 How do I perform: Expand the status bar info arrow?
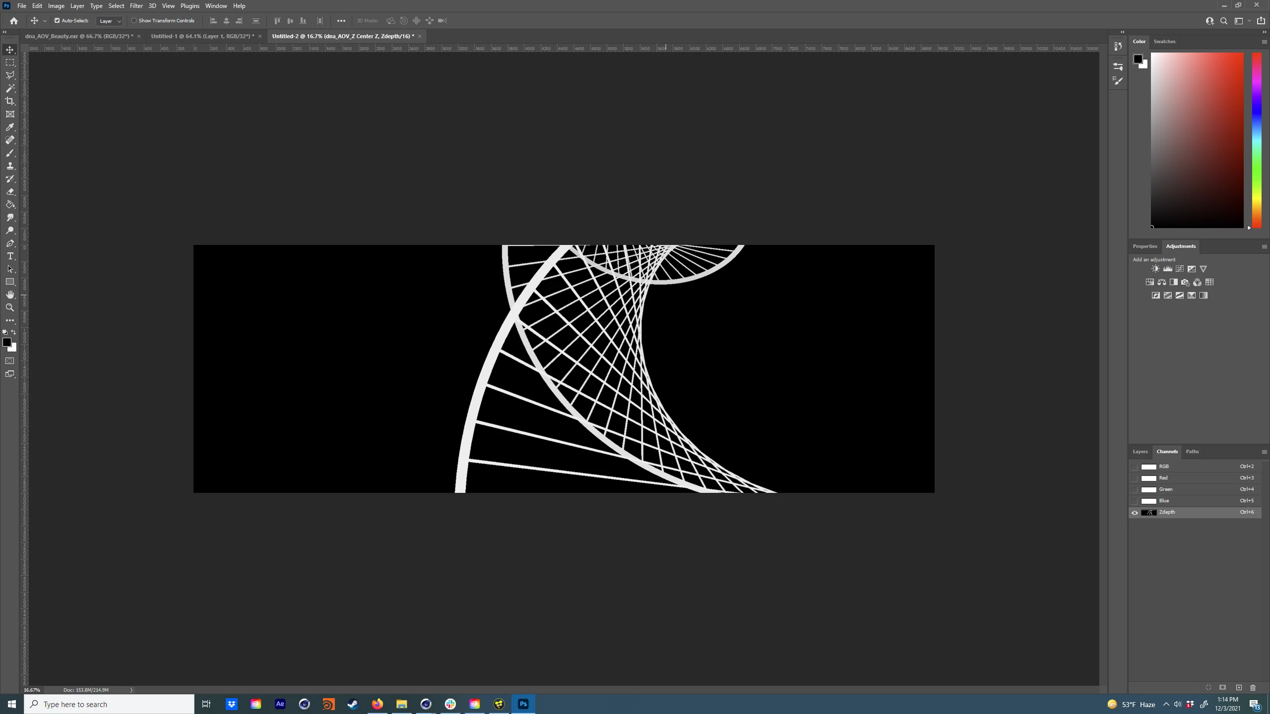tap(131, 690)
